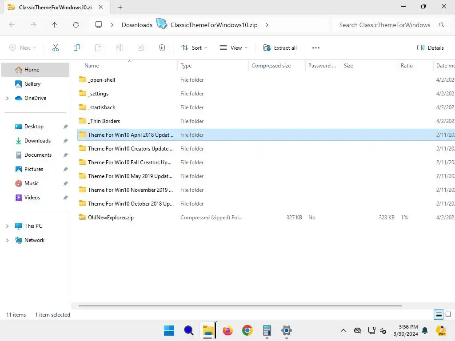The height and width of the screenshot is (341, 455).
Task: Click chevron after ClassicThemeForWindows10.zip in path
Action: click(267, 25)
